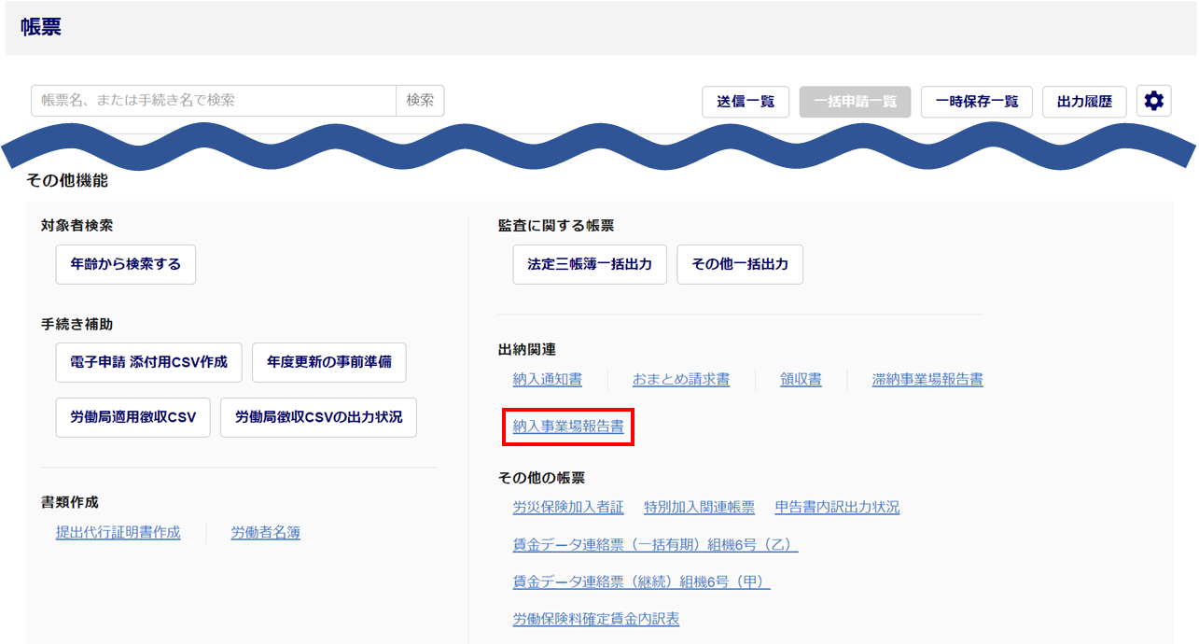This screenshot has height=644, width=1199.
Task: Click the 検索 search button
Action: [420, 101]
